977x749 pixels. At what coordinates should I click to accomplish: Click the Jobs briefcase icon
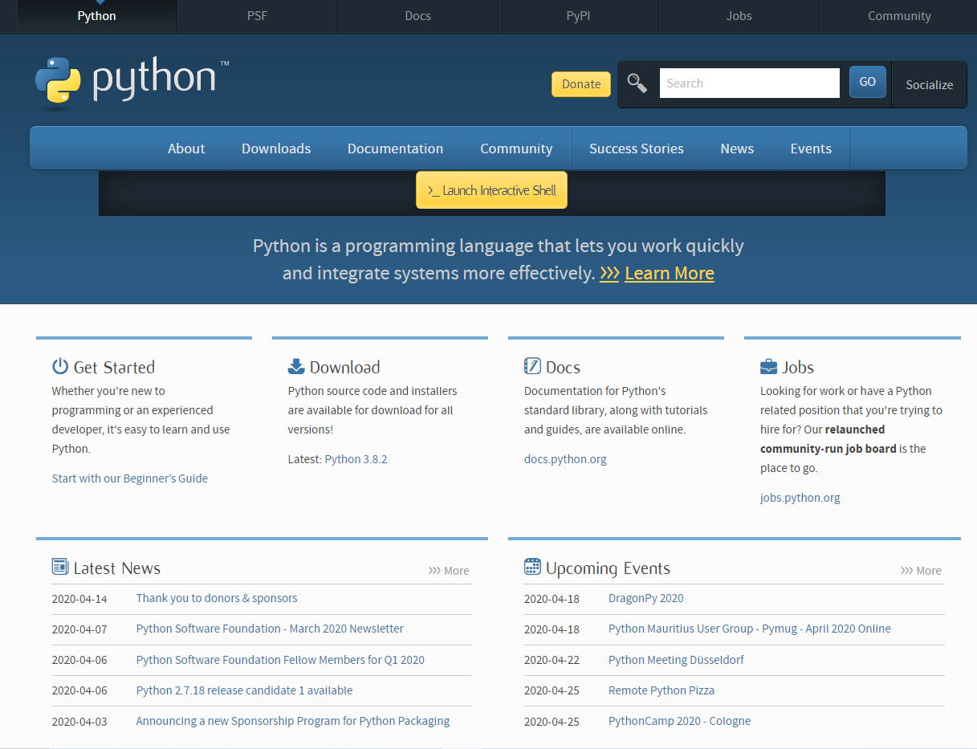coord(769,367)
